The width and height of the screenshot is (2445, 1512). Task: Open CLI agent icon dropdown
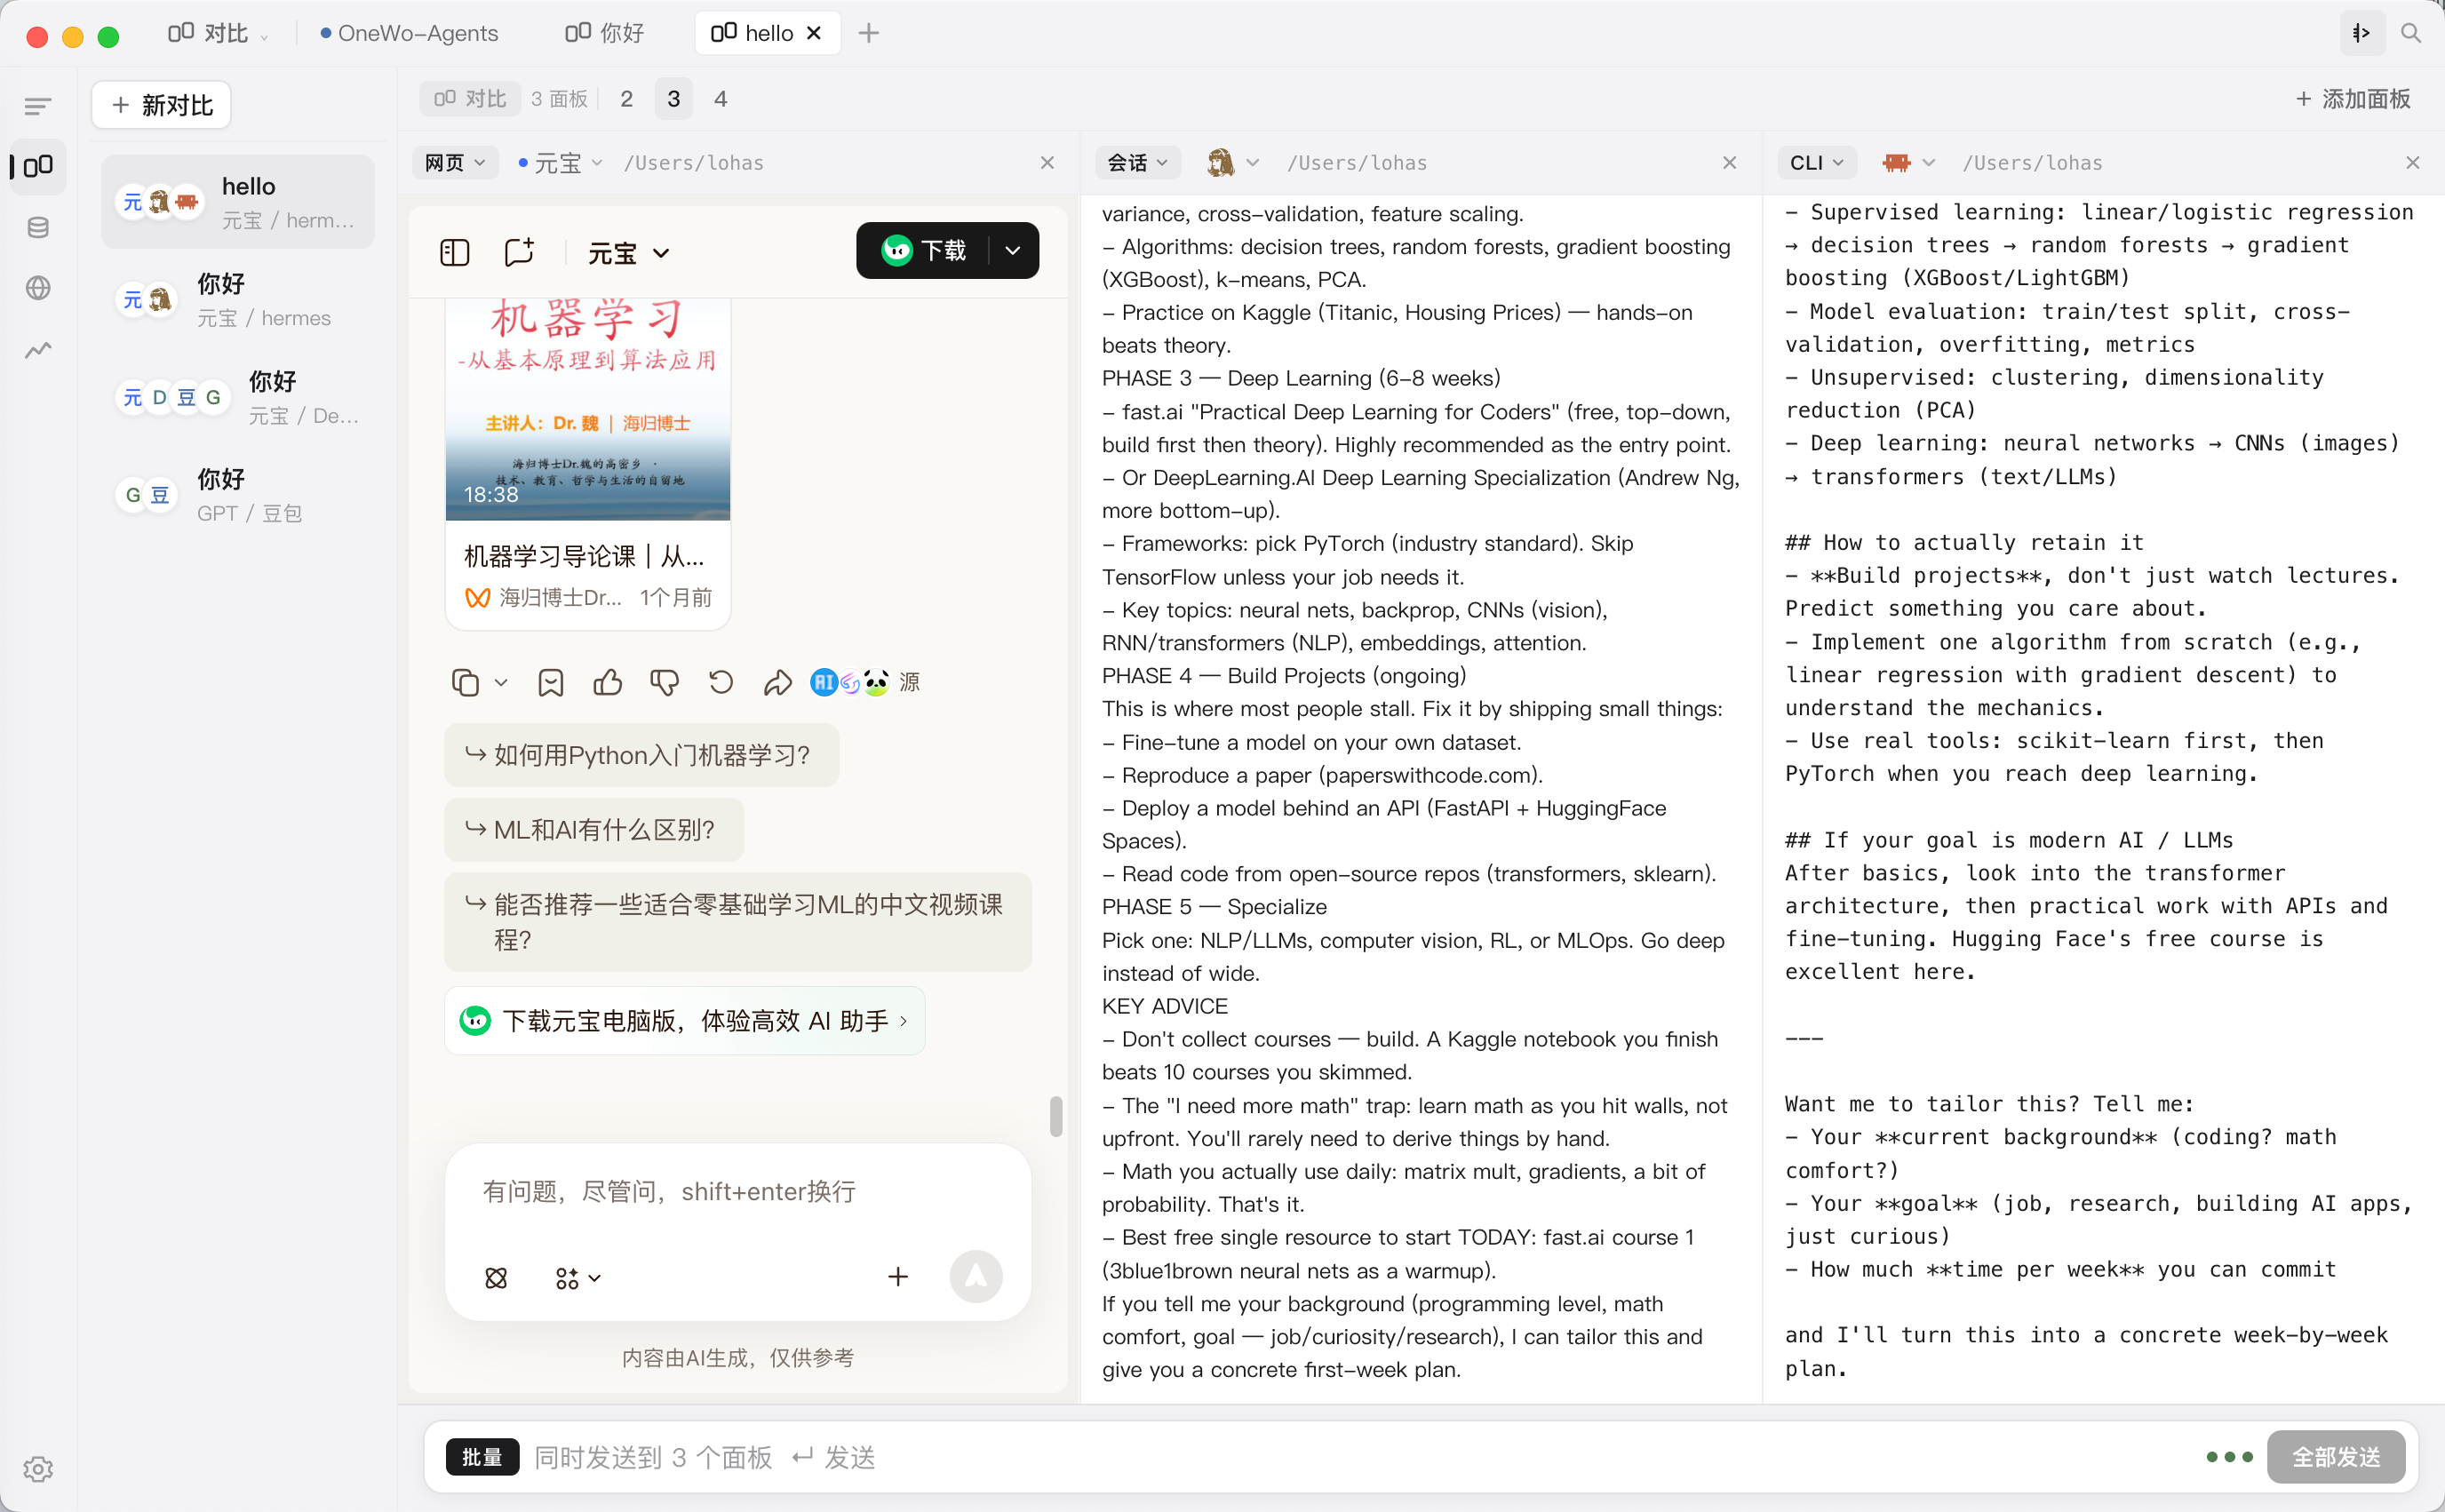pos(1909,162)
